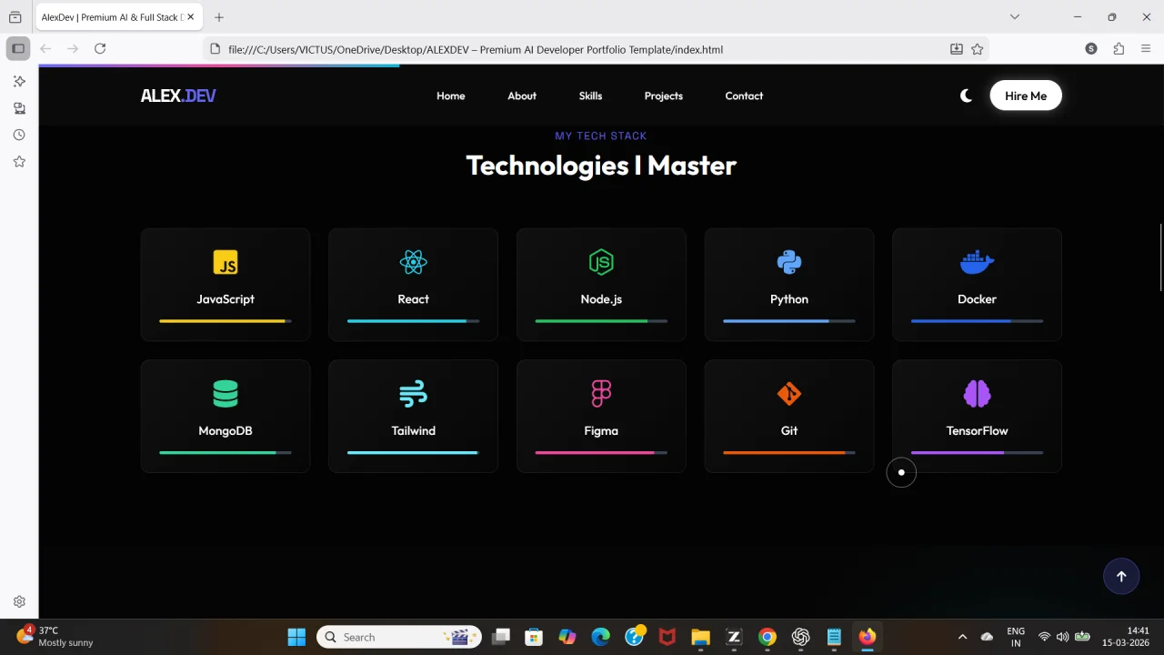Click the JavaScript JS icon
Image resolution: width=1164 pixels, height=655 pixels.
[x=226, y=262]
